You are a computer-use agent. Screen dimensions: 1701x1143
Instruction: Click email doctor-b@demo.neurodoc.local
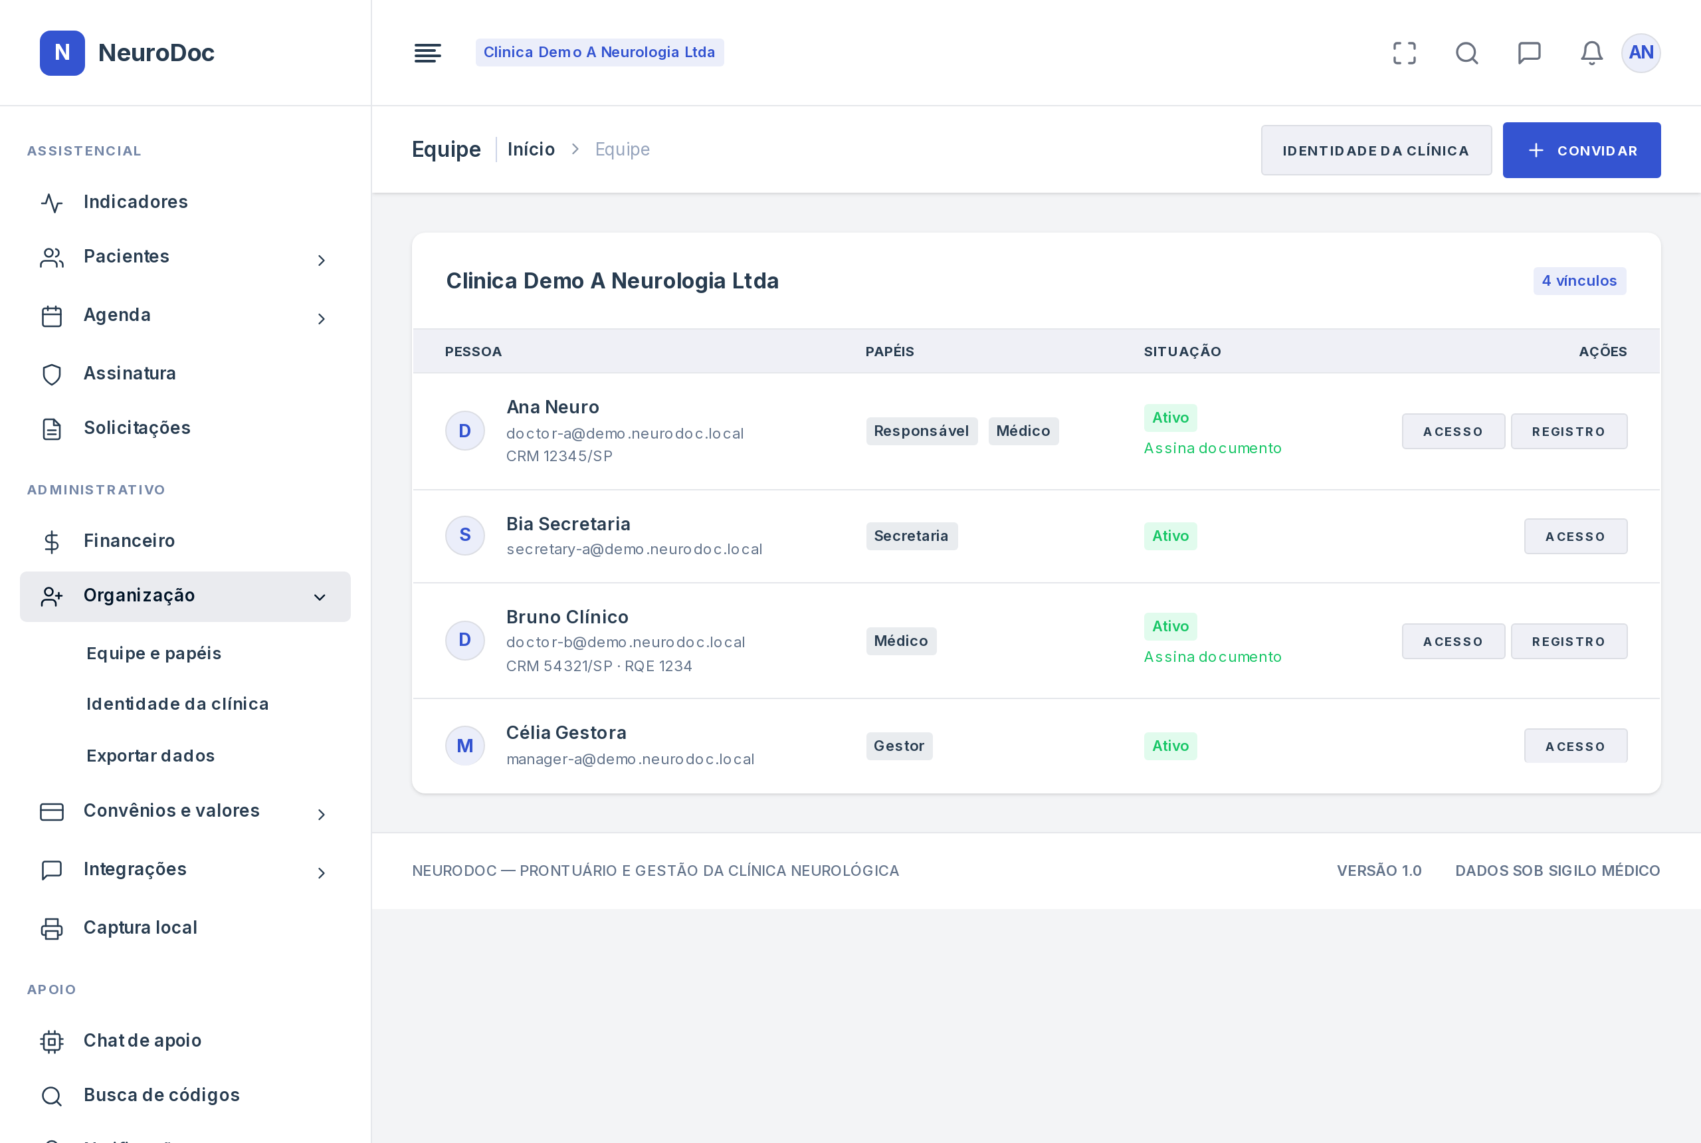tap(625, 642)
